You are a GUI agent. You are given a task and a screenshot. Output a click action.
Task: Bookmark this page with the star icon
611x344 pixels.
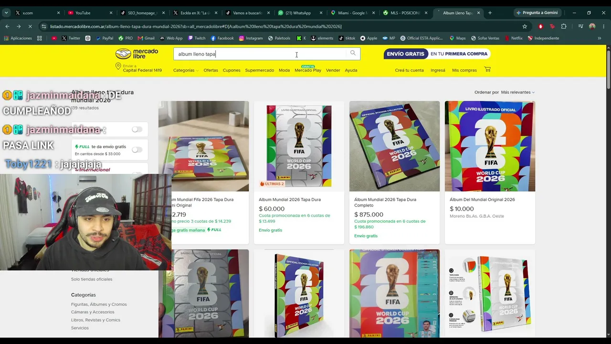[x=525, y=26]
